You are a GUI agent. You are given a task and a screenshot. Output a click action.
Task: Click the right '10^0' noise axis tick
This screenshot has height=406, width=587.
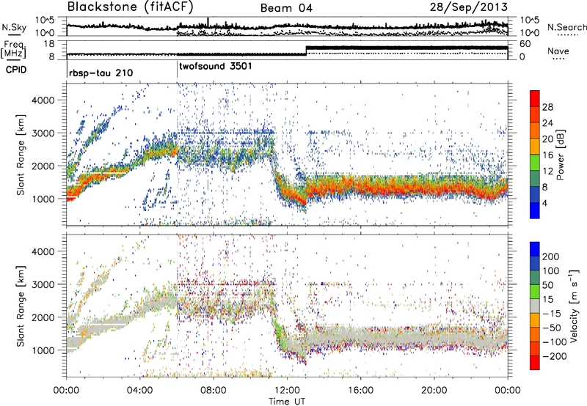click(529, 33)
